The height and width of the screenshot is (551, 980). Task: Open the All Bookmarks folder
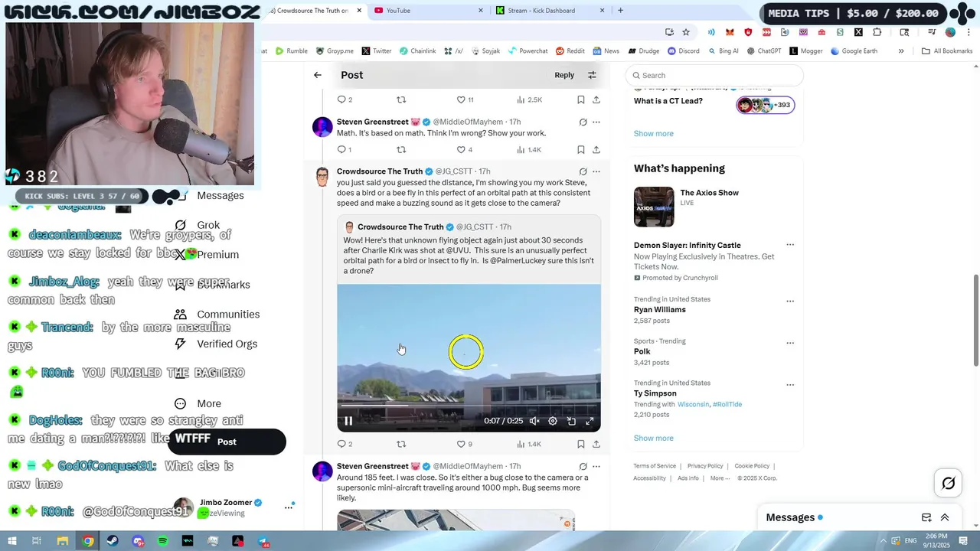point(947,51)
